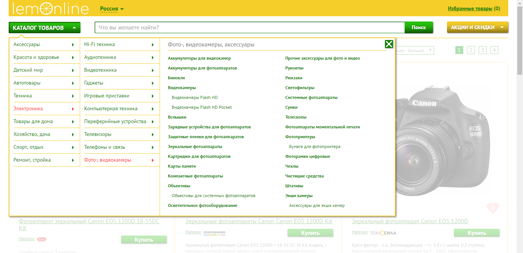This screenshot has height=253, width=523.
Task: Click Купить for the Canon EOS 1200D Kit
Action: tap(310, 233)
